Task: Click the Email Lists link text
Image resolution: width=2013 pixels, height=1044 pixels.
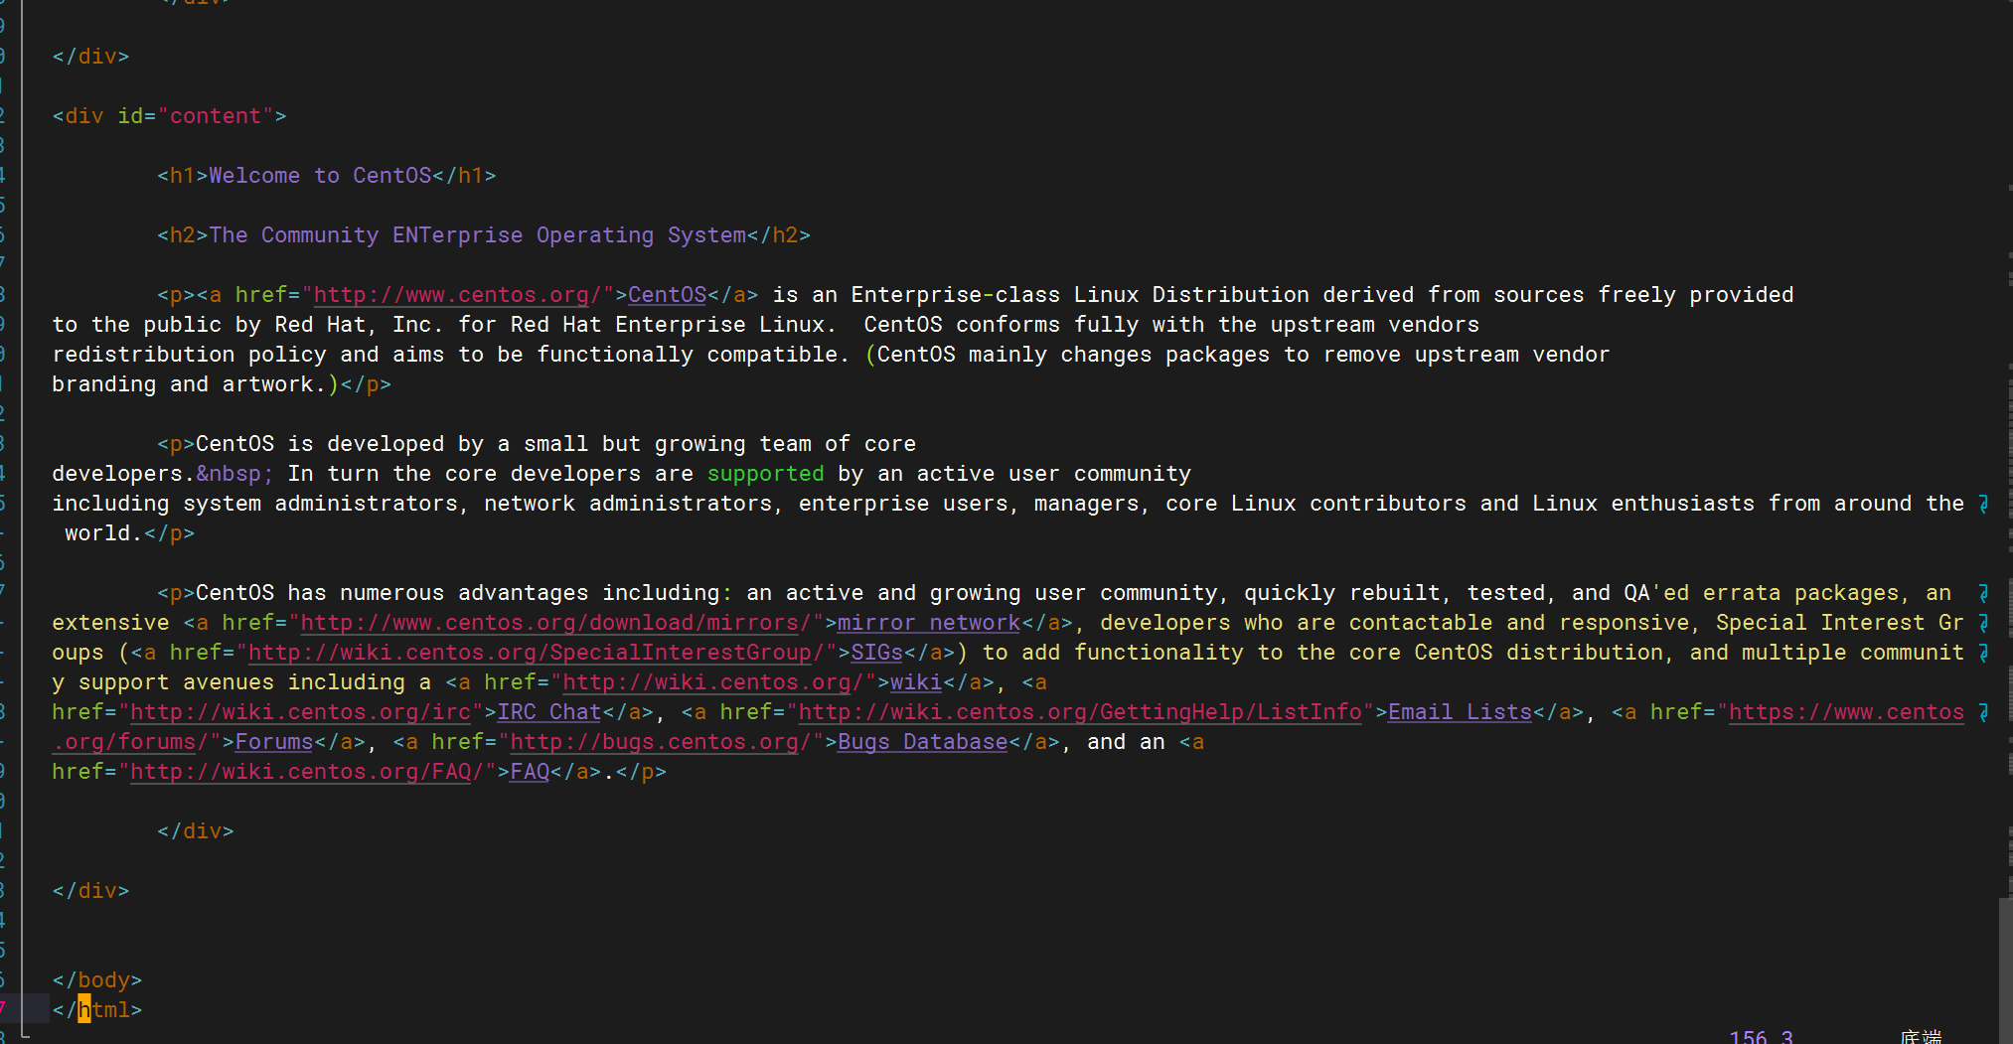Action: 1460,712
